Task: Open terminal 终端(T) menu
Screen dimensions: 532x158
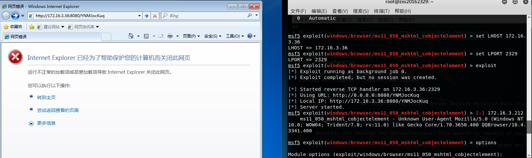Action: coord(382,11)
